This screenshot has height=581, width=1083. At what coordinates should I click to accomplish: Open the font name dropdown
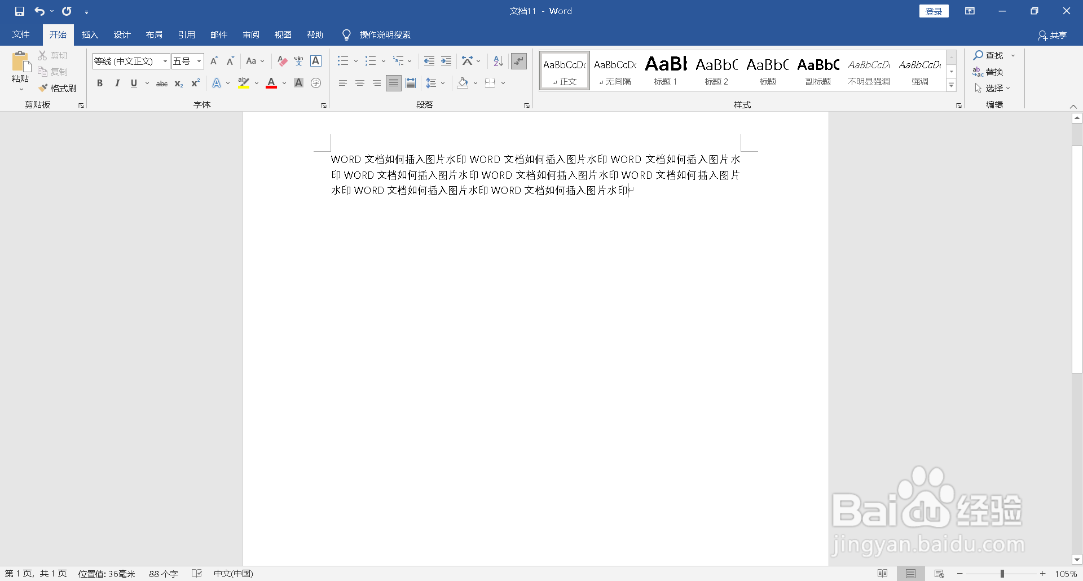tap(165, 61)
